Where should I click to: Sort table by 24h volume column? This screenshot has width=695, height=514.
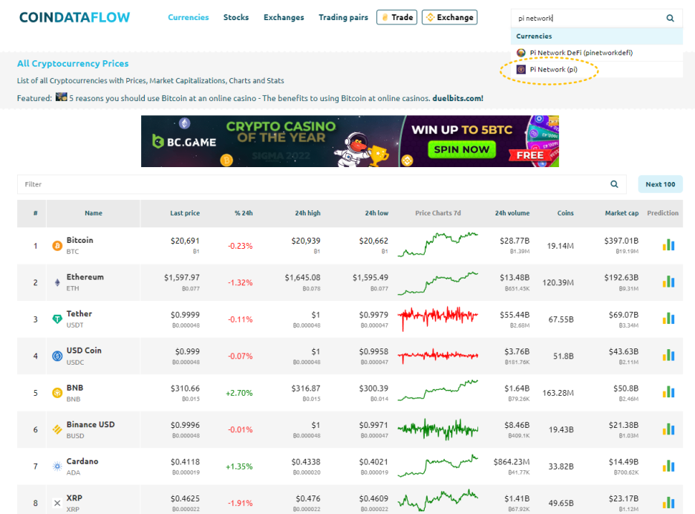(512, 213)
